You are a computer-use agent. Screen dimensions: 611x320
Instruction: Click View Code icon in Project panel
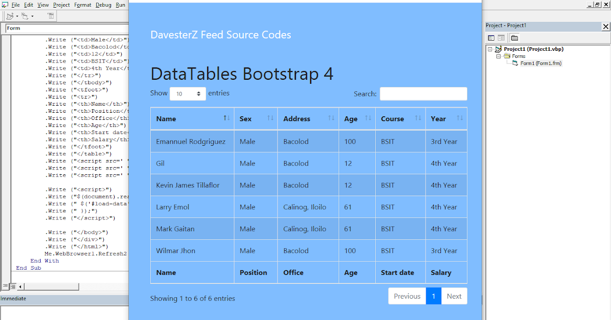[491, 38]
